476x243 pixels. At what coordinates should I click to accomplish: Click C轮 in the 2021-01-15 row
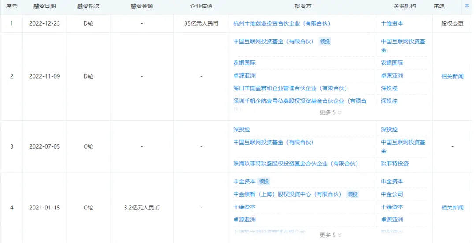point(88,208)
